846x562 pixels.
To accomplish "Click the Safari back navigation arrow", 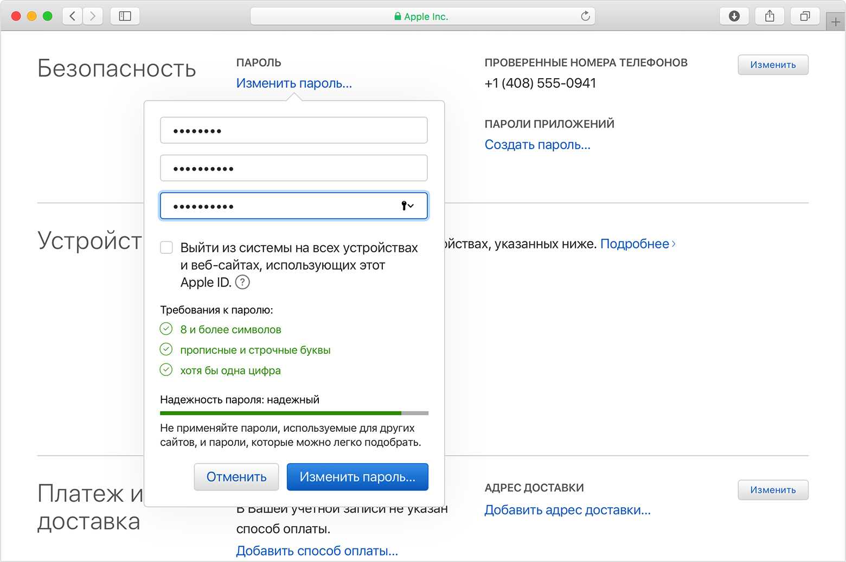I will 73,16.
